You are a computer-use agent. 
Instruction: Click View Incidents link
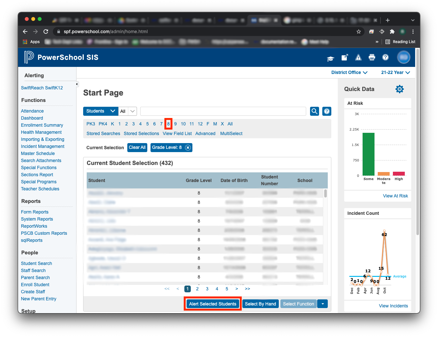coord(394,306)
